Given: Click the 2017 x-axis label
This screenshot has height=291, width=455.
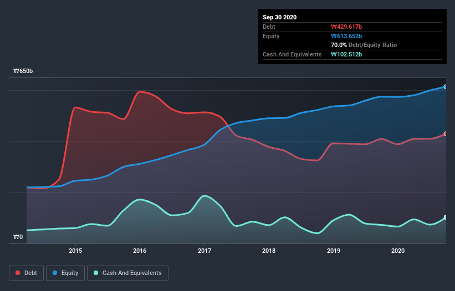Looking at the screenshot, I should click(205, 251).
